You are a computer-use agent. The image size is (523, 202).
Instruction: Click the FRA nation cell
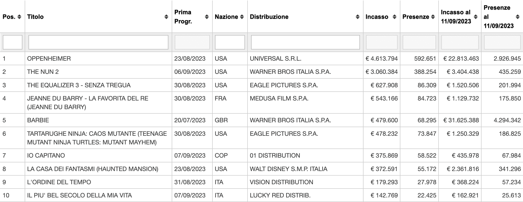pos(221,98)
